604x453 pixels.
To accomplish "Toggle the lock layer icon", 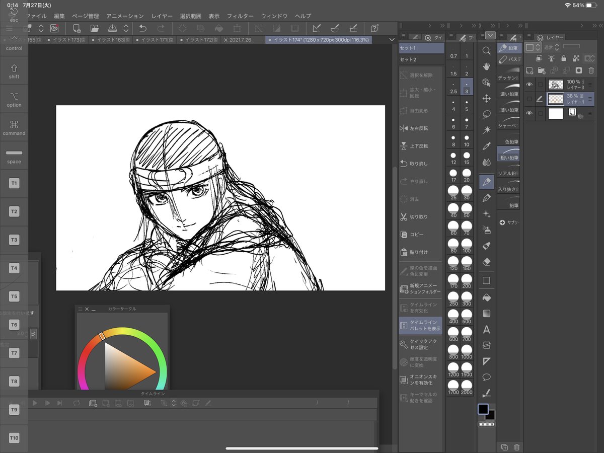I will tap(564, 58).
